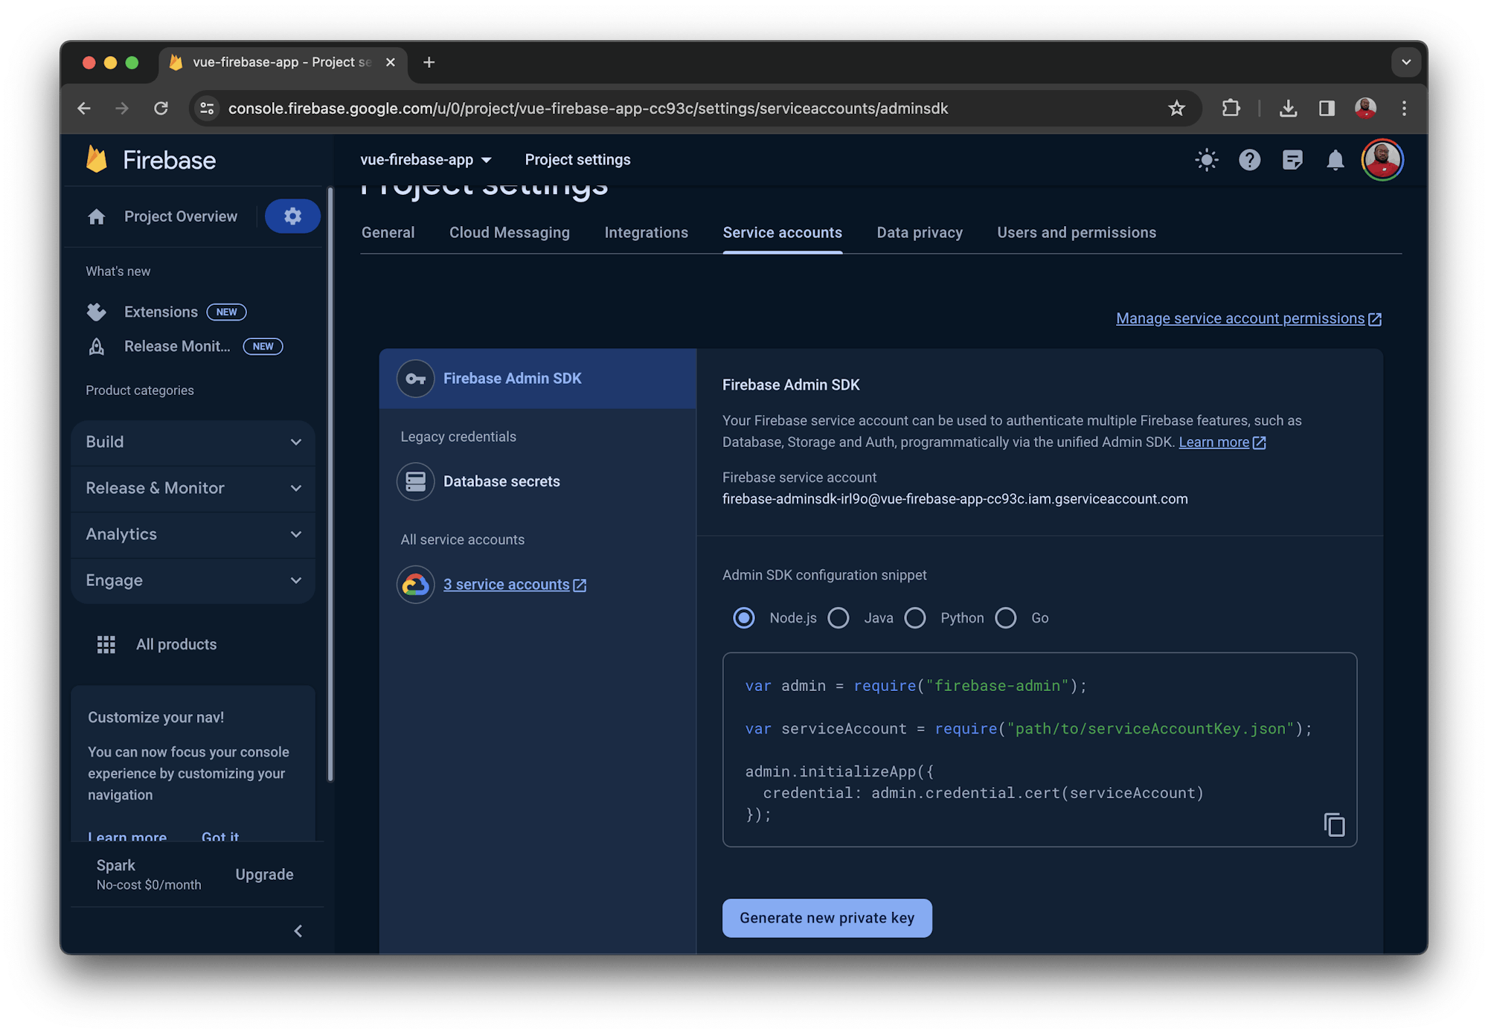1488x1034 pixels.
Task: Copy the Admin SDK code snippet
Action: pos(1333,825)
